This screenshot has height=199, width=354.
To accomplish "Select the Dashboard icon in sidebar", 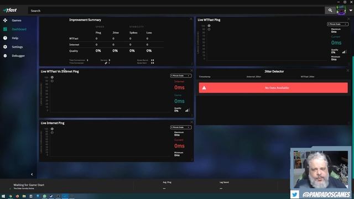I will click(5, 29).
